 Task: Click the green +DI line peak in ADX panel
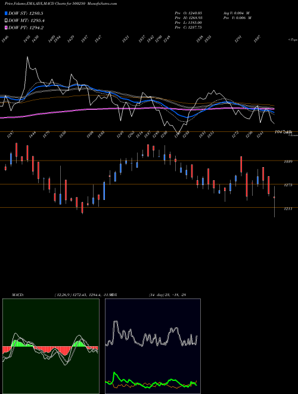(x=115, y=373)
